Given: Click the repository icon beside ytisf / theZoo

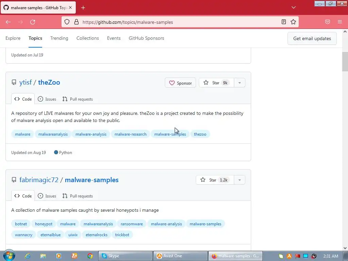Looking at the screenshot, I should point(14,83).
